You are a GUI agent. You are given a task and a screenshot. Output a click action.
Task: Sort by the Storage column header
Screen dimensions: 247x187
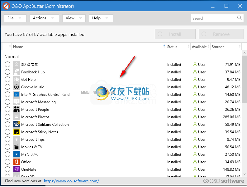point(226,47)
